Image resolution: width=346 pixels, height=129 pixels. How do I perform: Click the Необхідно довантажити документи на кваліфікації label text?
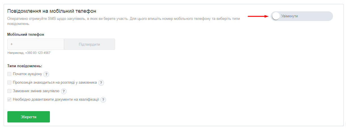56,100
